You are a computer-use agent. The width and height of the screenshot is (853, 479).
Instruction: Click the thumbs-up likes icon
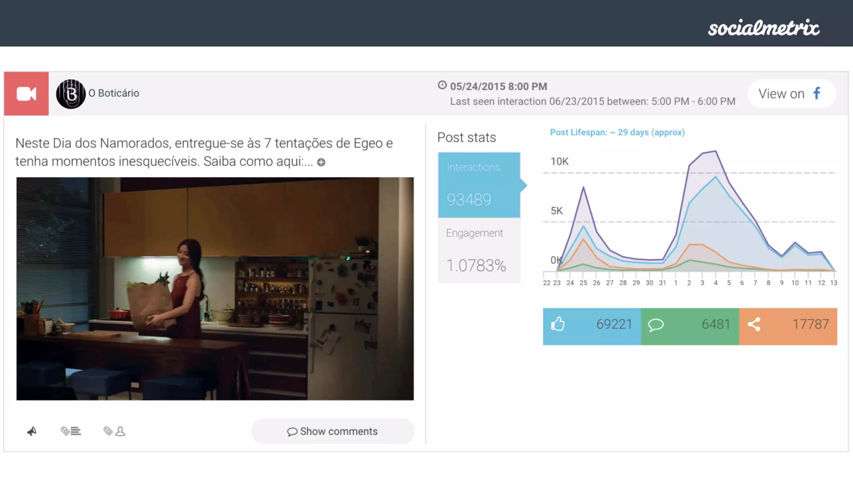coord(558,324)
